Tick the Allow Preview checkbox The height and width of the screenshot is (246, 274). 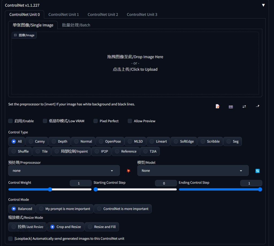(x=130, y=121)
